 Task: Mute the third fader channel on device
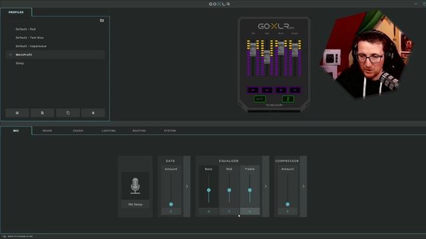[281, 90]
